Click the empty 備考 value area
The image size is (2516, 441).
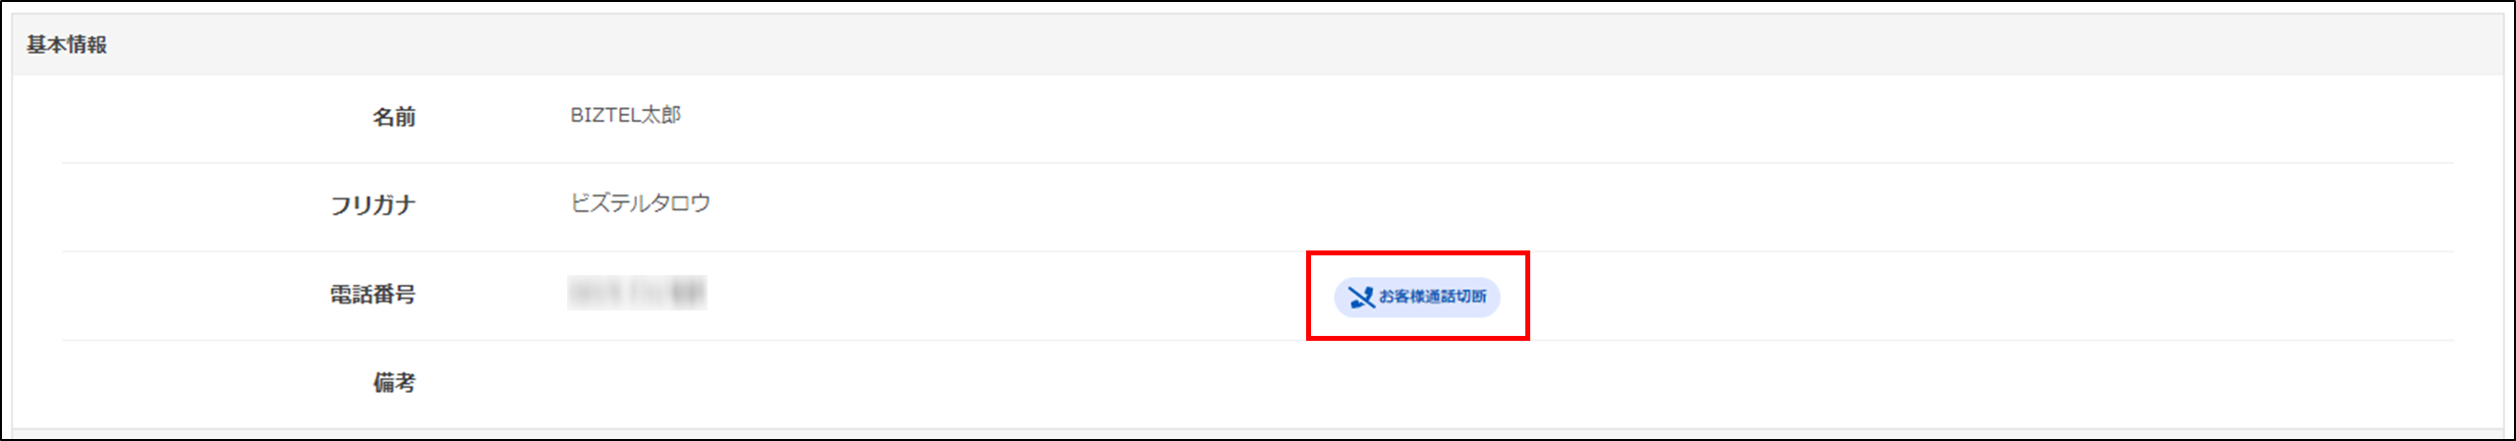pos(1474,383)
